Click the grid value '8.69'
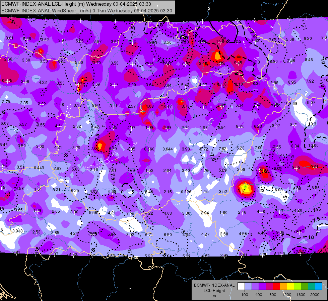This screenshot has height=301, width=328. pyautogui.click(x=293, y=103)
